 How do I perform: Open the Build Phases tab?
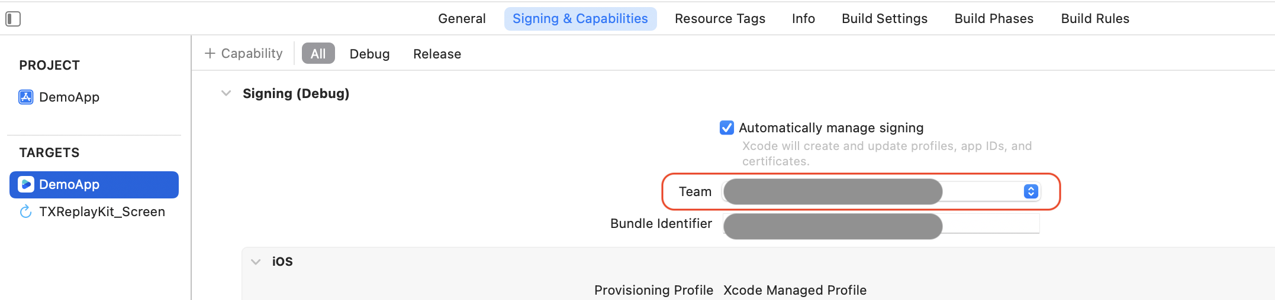click(x=994, y=19)
